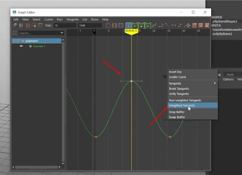The width and height of the screenshot is (242, 175).
Task: Open the search field dropdown arrow
Action: [62, 33]
